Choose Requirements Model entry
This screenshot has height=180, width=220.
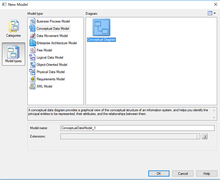coord(51,79)
